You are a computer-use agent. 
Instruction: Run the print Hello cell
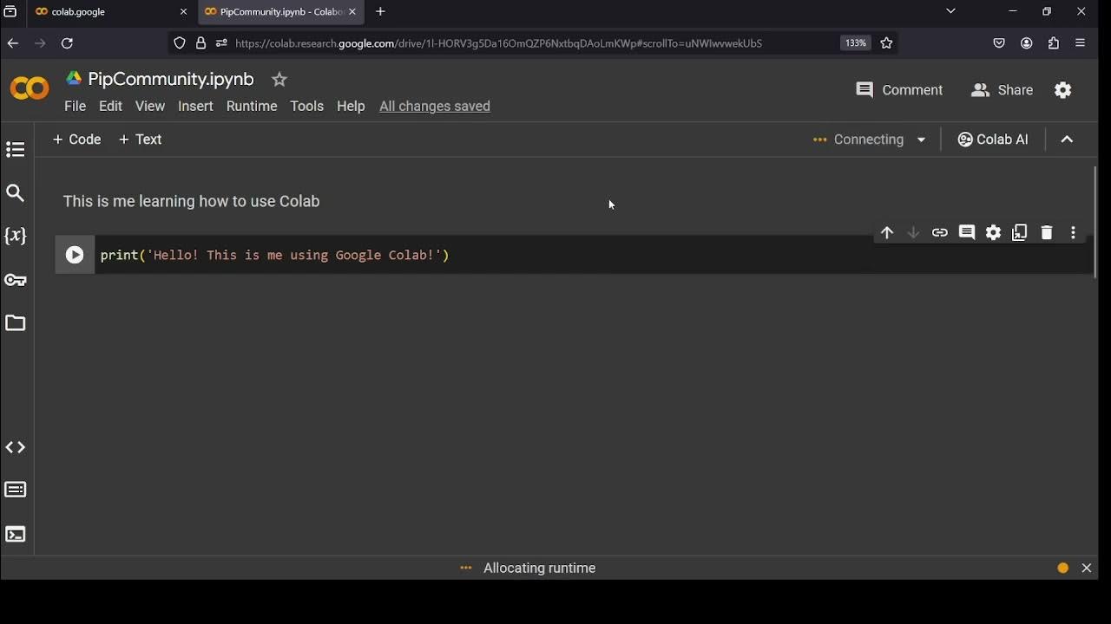click(x=75, y=255)
